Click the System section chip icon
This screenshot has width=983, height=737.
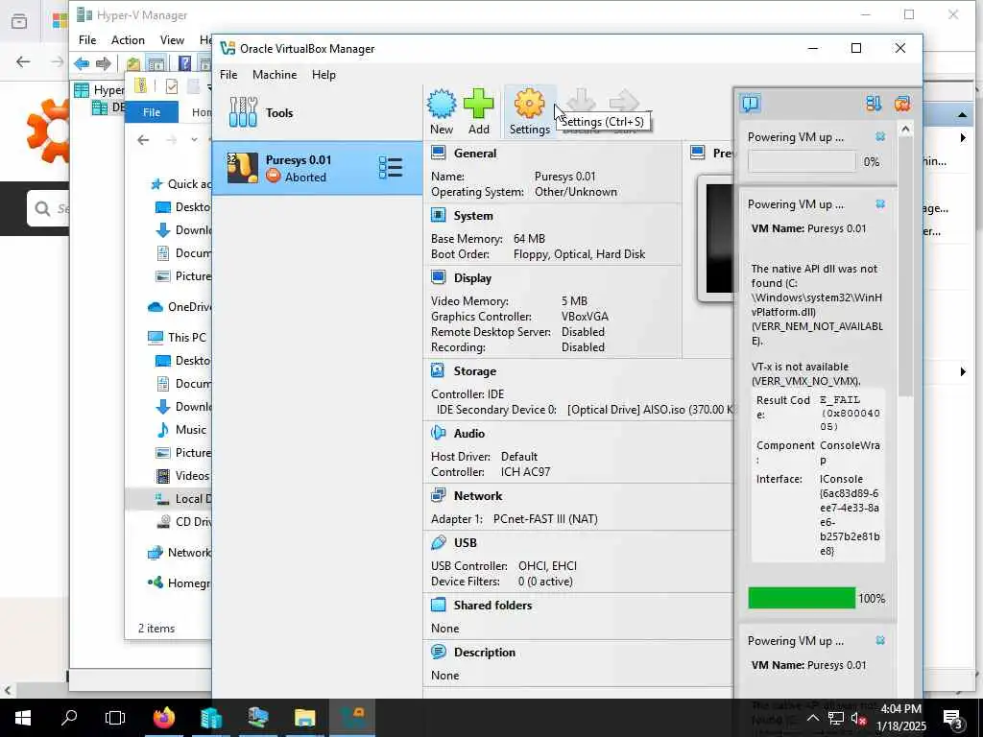point(438,215)
